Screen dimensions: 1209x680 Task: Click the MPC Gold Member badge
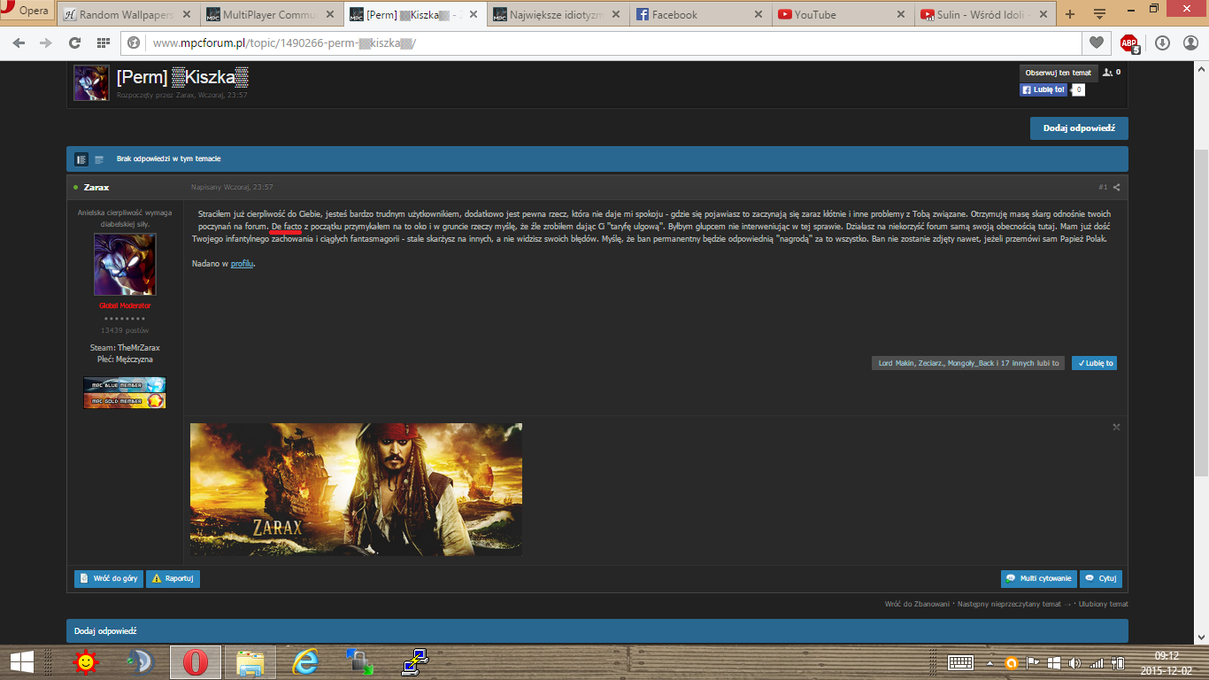(x=124, y=401)
